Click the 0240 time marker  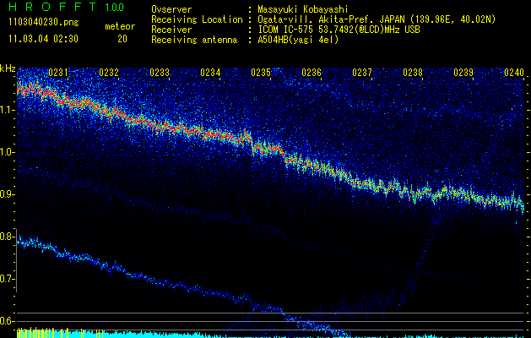514,73
